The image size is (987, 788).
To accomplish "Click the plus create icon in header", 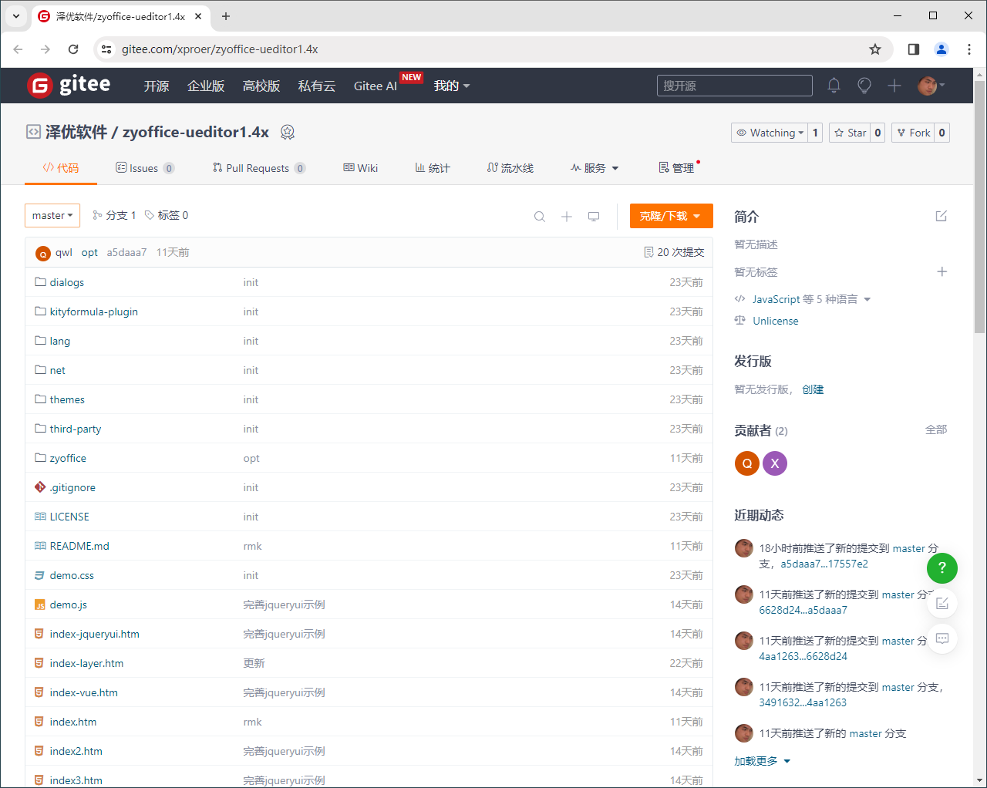I will point(894,86).
